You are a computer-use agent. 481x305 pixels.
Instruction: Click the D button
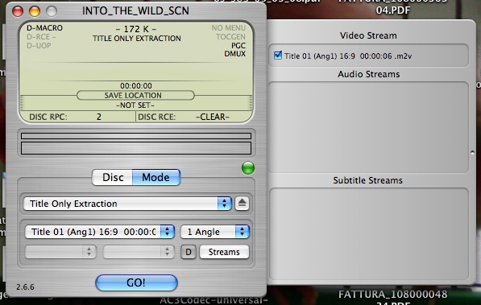[189, 252]
